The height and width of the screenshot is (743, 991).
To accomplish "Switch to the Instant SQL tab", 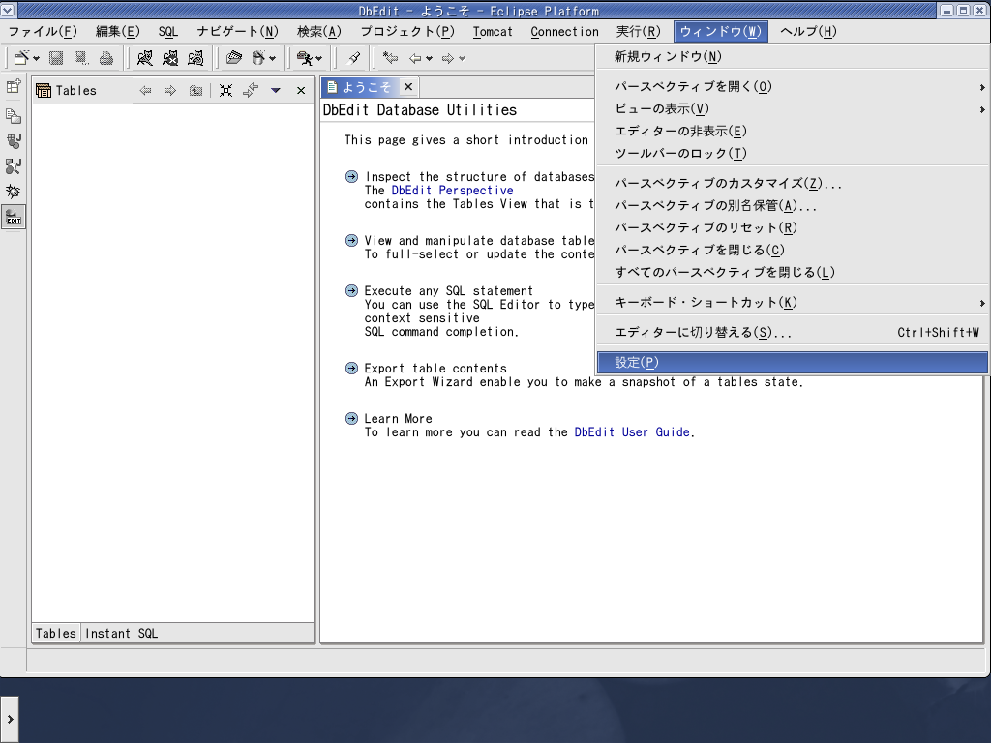I will 121,633.
